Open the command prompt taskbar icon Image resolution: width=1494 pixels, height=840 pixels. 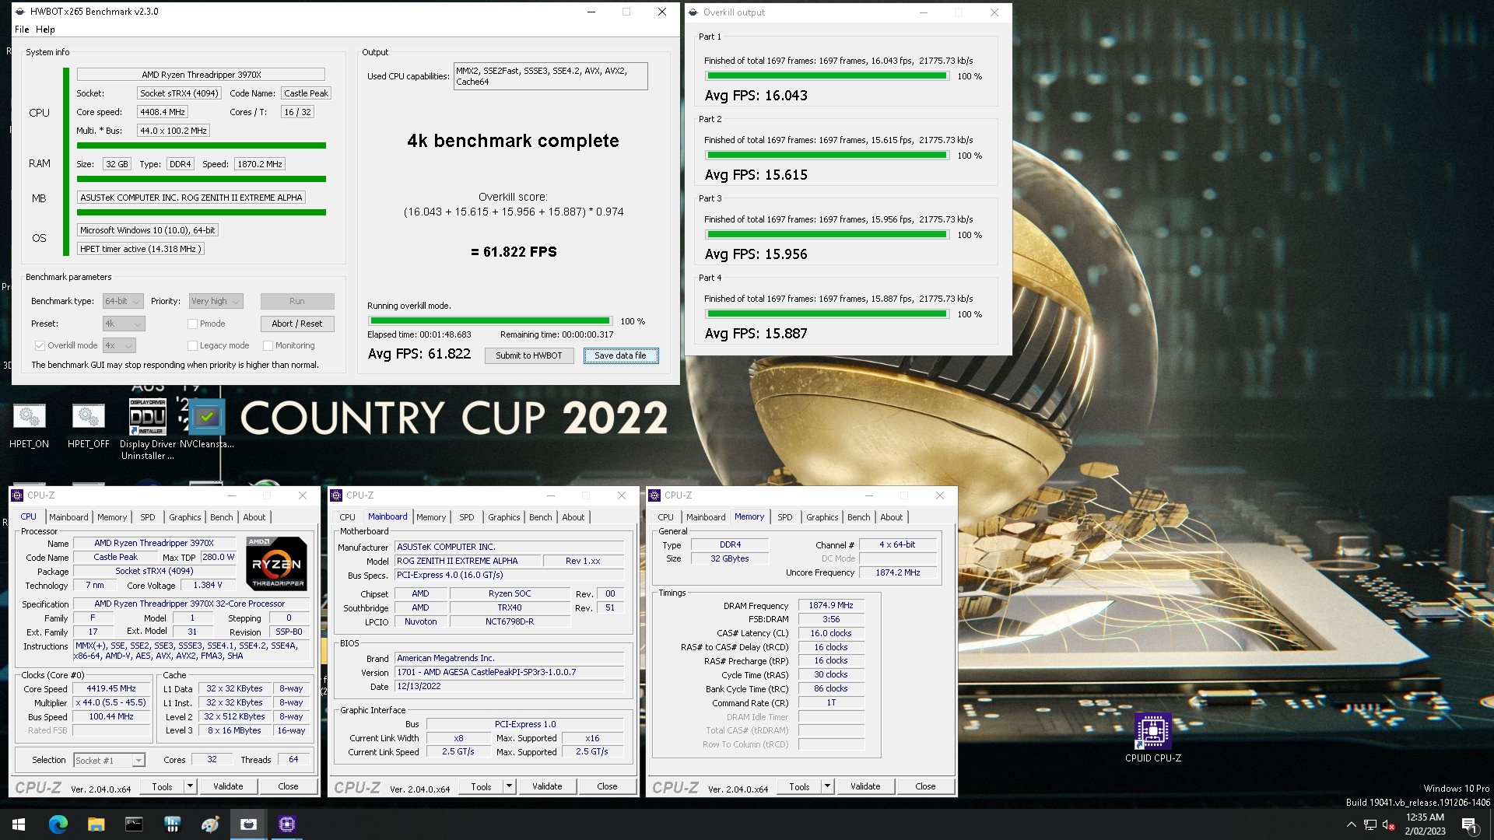134,824
